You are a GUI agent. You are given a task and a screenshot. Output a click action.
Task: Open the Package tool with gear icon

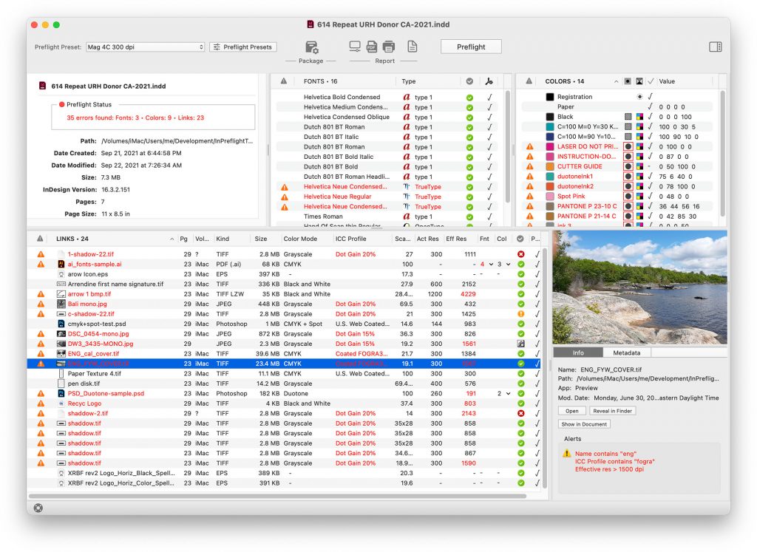click(311, 46)
